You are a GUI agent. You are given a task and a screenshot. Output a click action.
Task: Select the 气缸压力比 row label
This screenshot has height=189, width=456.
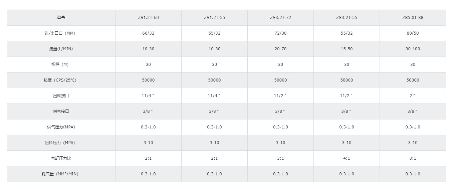click(61, 158)
